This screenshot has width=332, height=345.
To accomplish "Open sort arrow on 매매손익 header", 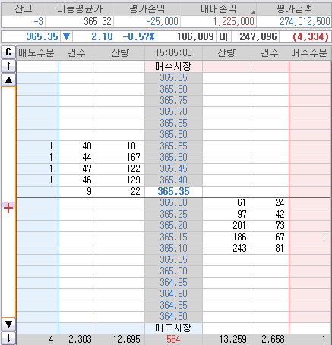I will (253, 11).
